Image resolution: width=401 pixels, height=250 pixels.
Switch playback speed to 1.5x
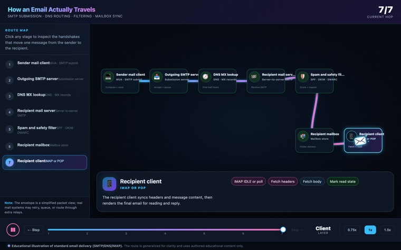point(387,230)
